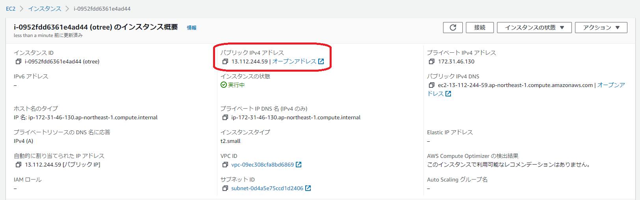Screen dimensions: 640x200
Task: Click the ec2-13-112-244-59 public DNS name text
Action: [x=515, y=85]
